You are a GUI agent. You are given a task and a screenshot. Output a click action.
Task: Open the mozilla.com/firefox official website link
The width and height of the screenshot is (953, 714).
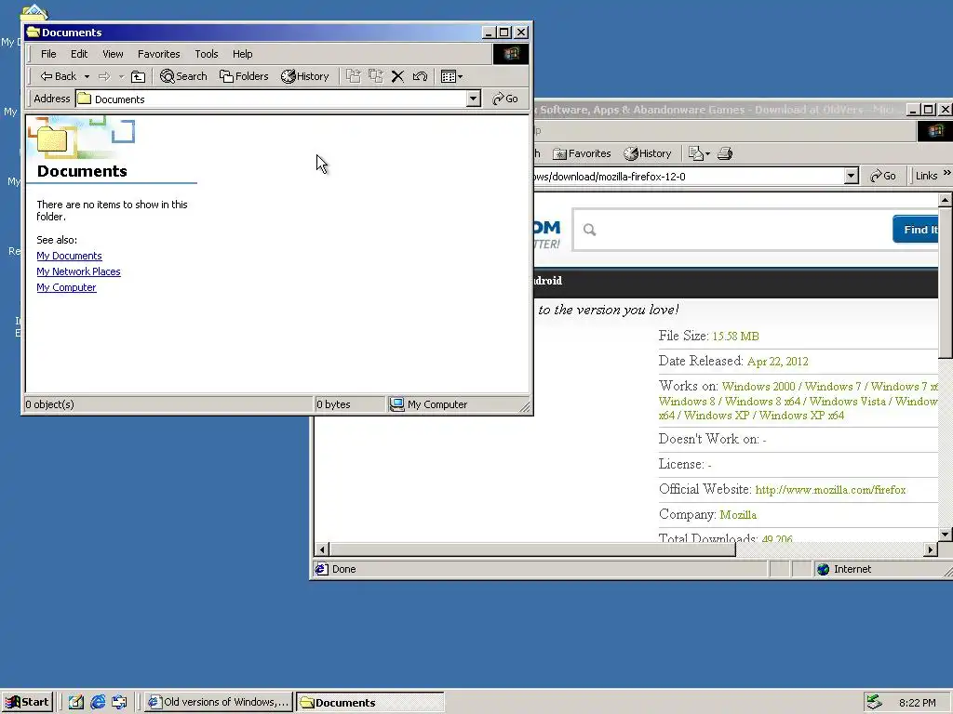(830, 490)
